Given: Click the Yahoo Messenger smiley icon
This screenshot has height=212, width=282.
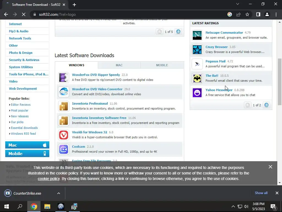Looking at the screenshot, I should 197,93.
